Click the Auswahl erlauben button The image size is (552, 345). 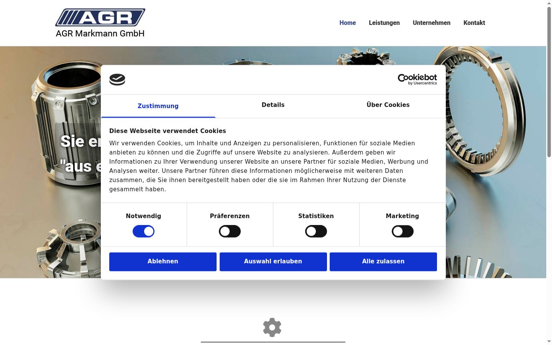[x=273, y=261]
